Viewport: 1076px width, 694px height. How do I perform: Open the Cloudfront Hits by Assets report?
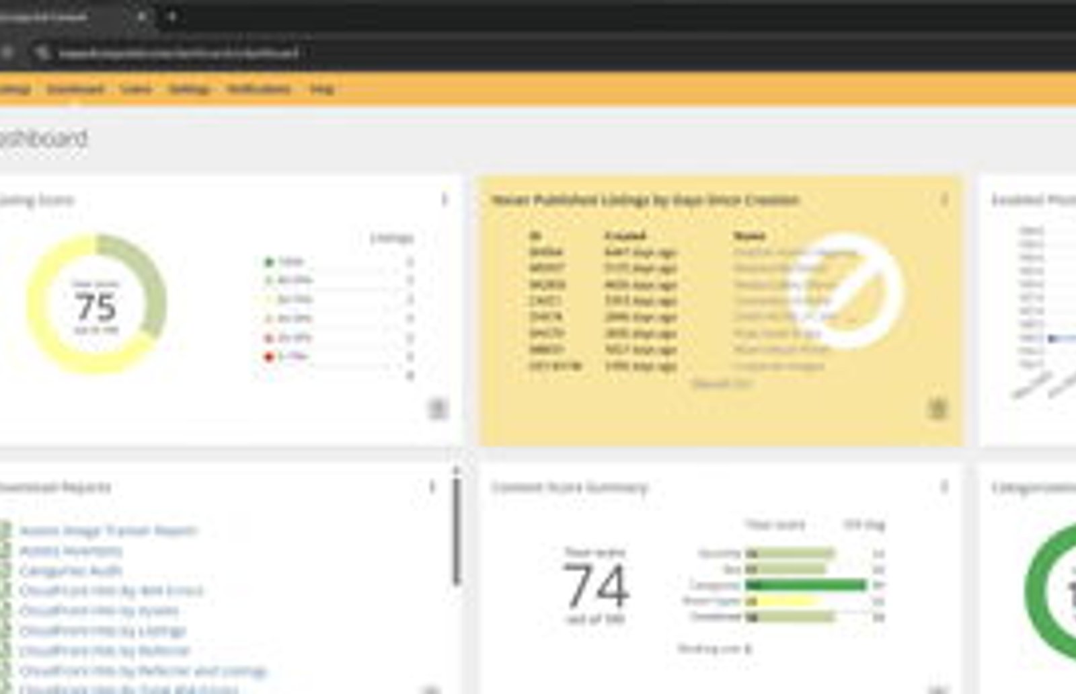[99, 611]
